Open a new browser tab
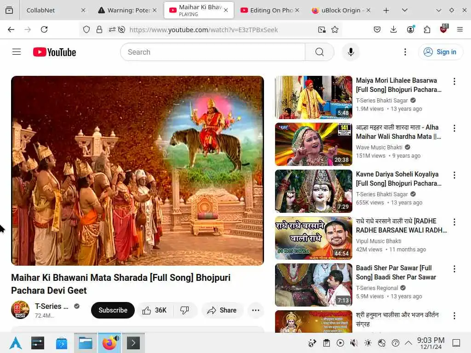Viewport: 471px width, 353px height. coord(386,10)
